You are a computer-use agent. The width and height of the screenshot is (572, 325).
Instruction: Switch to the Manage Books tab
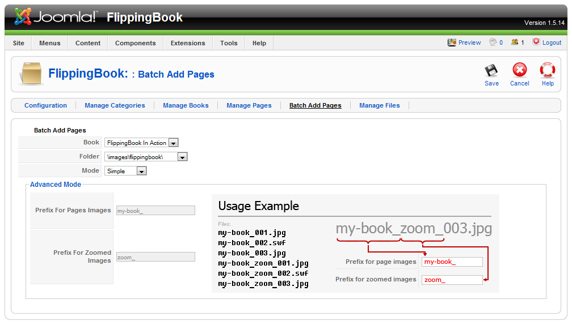point(186,105)
